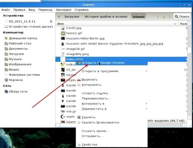Open 'Корзина' in sidebar
The image size is (193, 148).
(x=16, y=80)
